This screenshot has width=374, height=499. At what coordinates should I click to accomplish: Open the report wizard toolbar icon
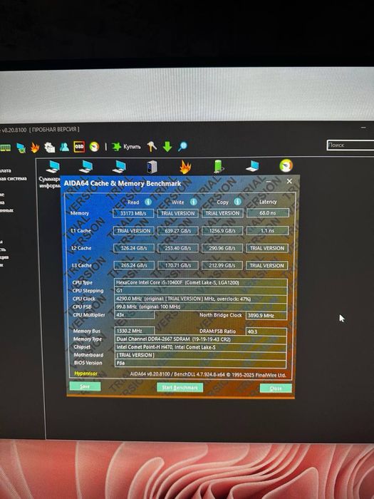point(50,147)
